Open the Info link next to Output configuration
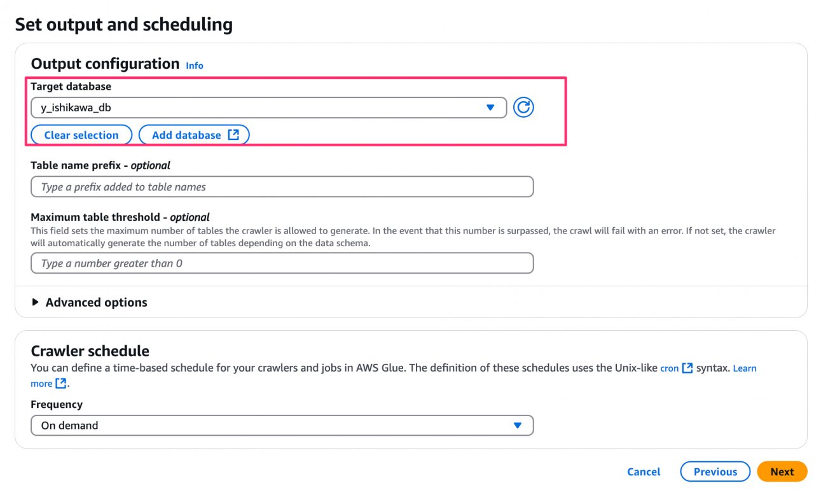814x495 pixels. click(x=195, y=66)
